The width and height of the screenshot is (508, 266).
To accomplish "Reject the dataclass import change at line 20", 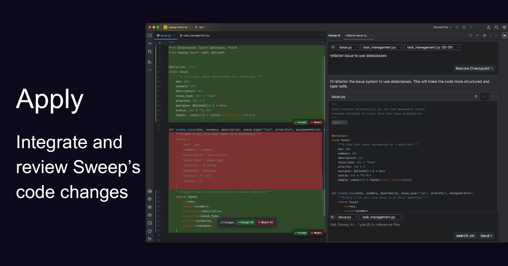I will coord(316,122).
